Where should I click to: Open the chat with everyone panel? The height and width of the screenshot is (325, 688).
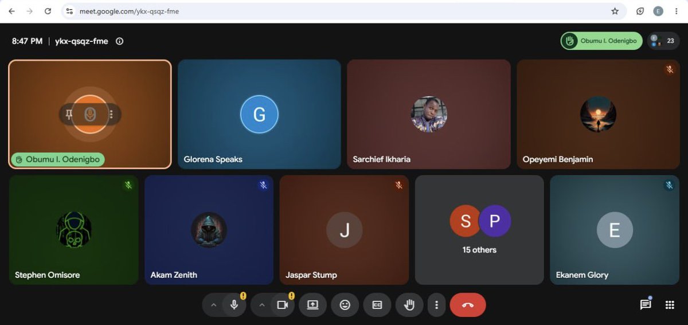pyautogui.click(x=646, y=305)
